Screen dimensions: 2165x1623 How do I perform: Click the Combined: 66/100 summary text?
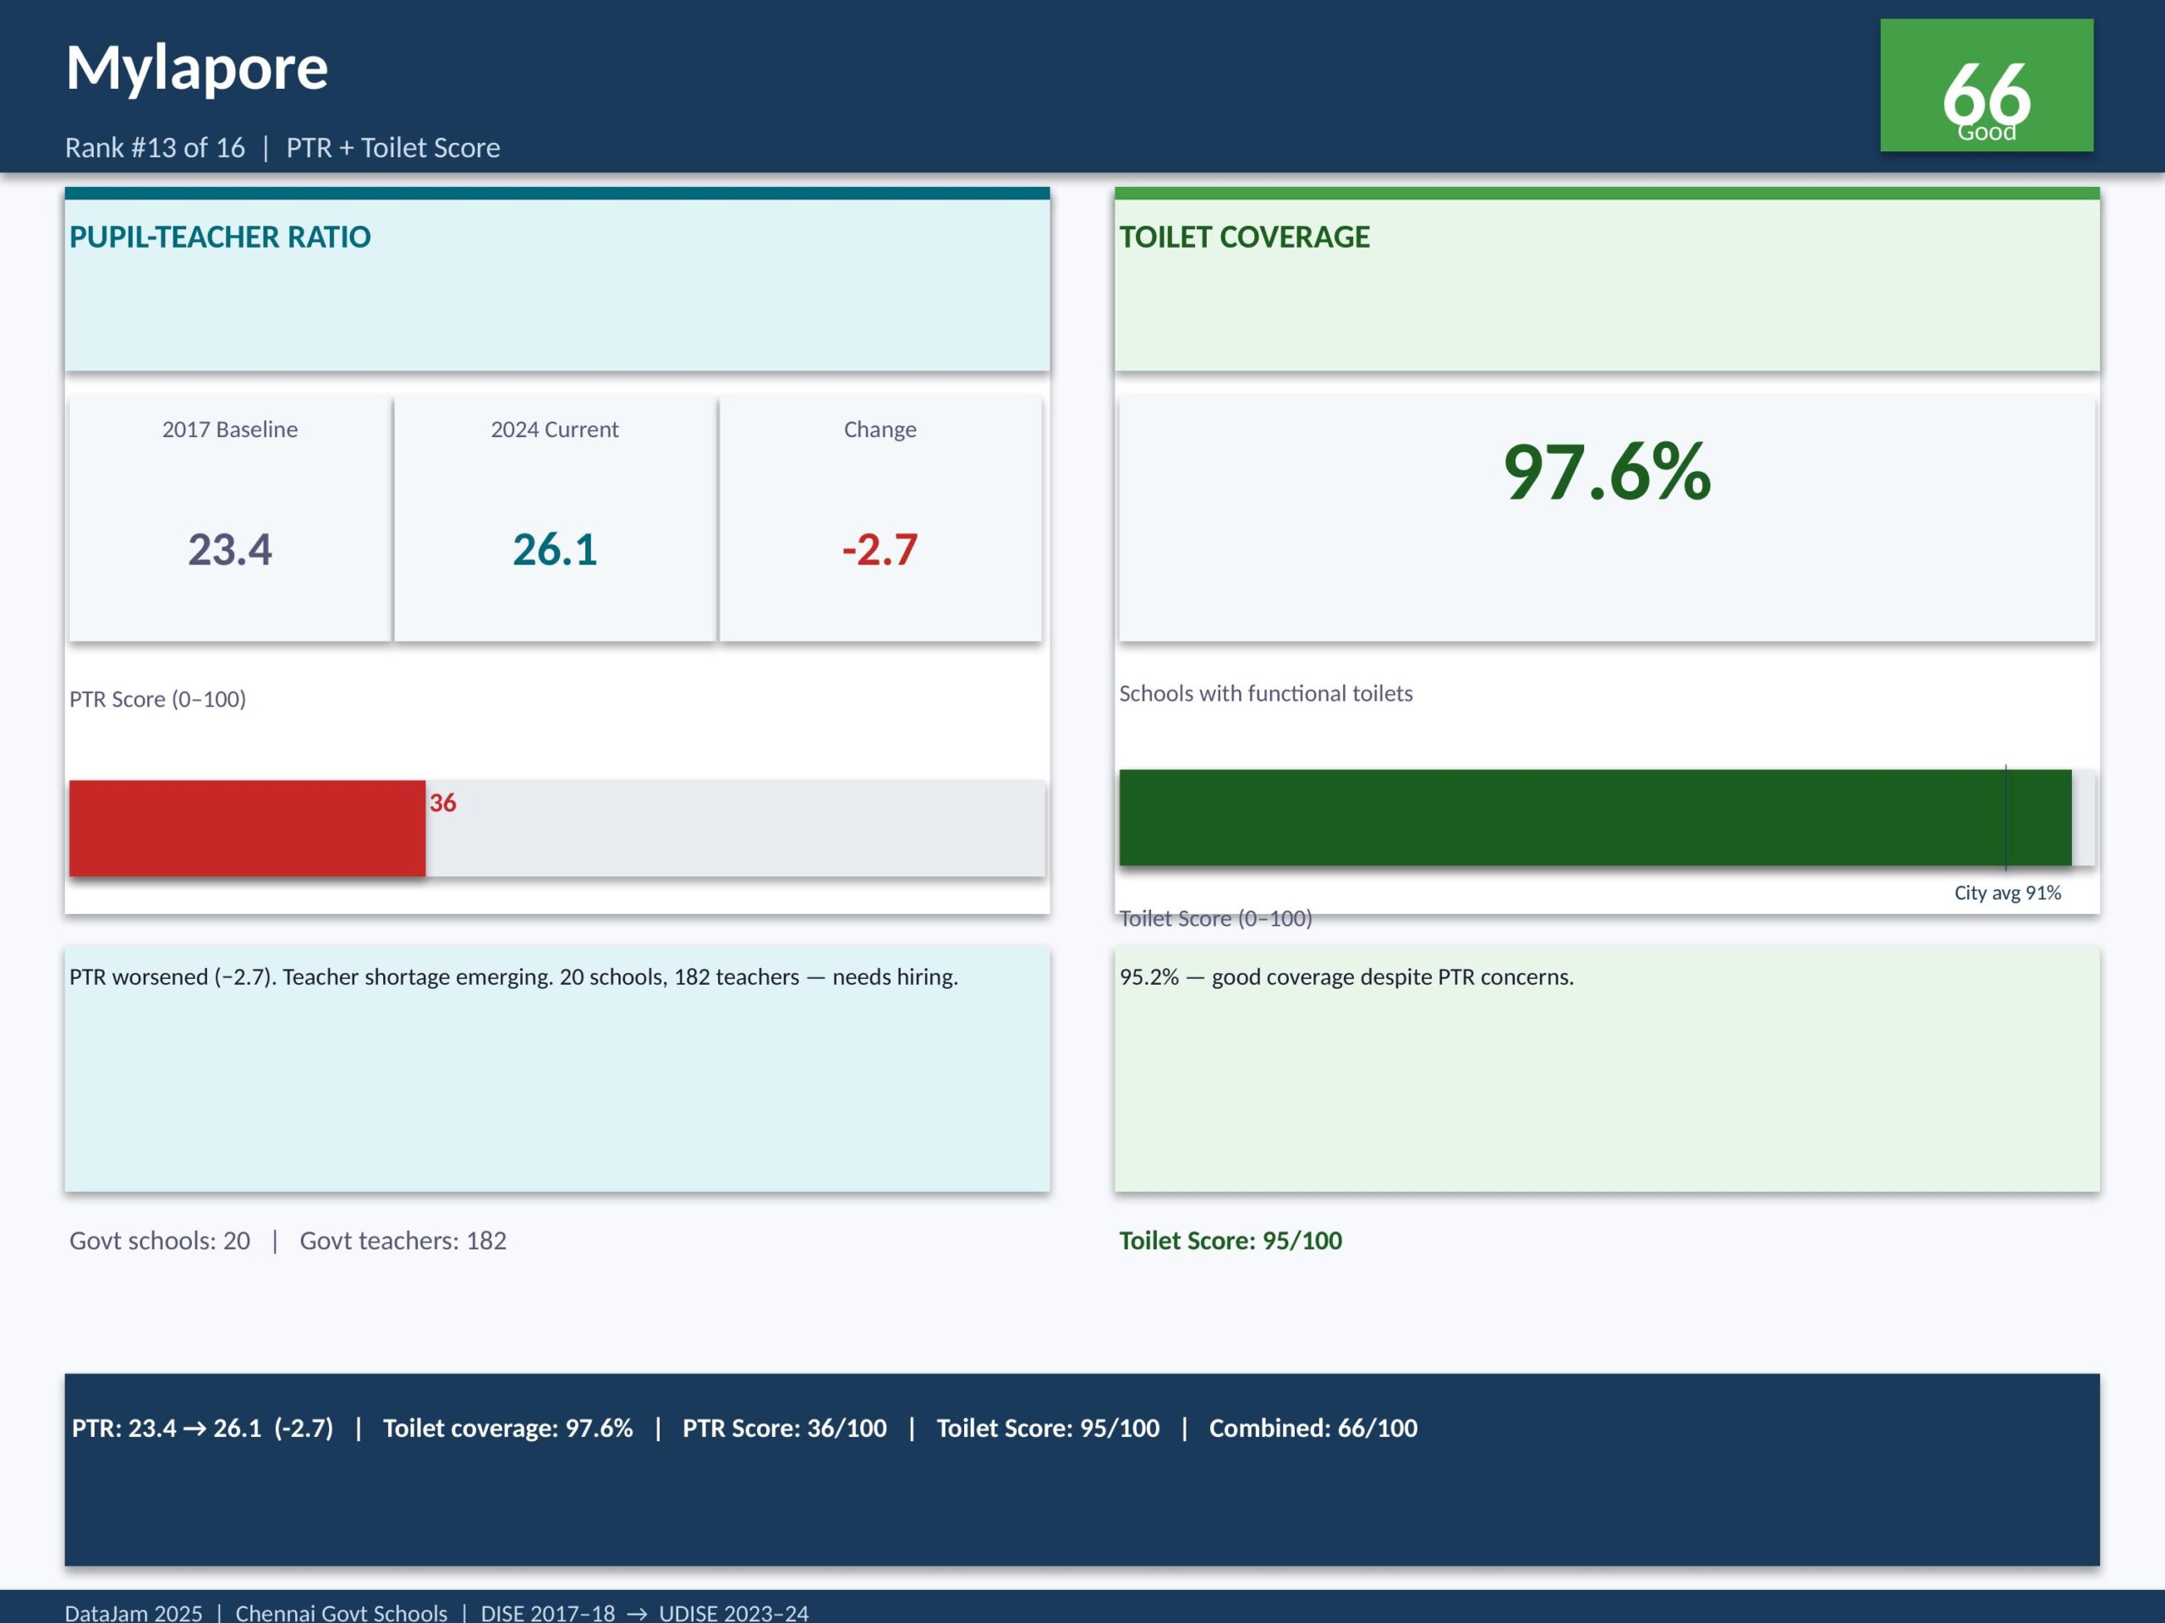pos(1313,1429)
